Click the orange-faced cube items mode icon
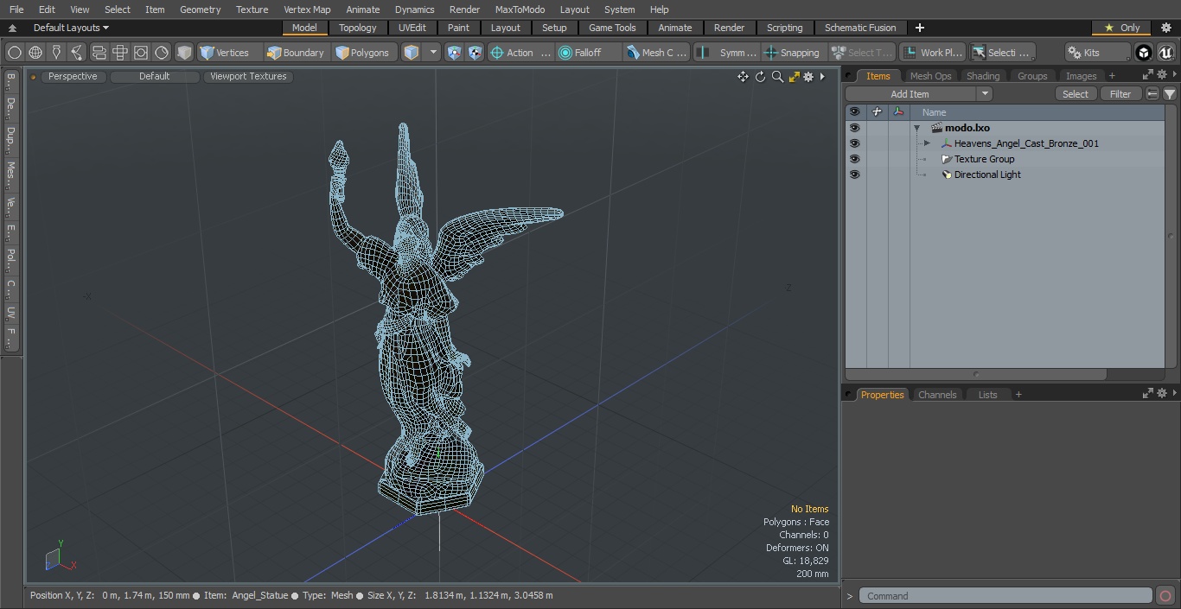 coord(412,53)
